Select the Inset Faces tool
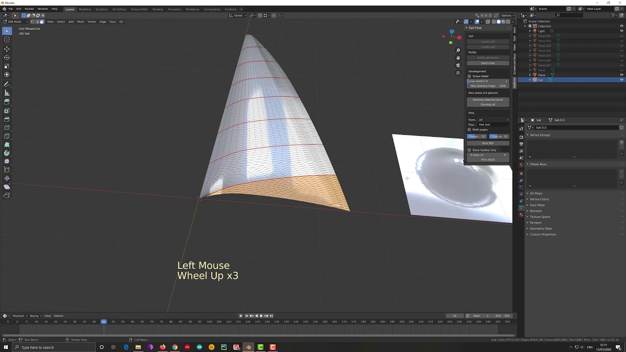The height and width of the screenshot is (352, 626). click(x=7, y=110)
